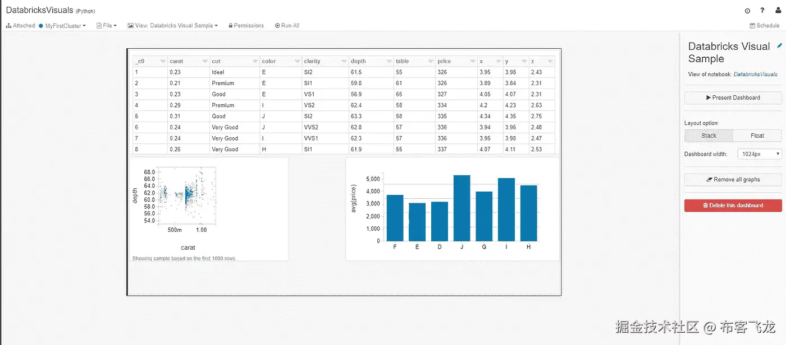
Task: Sort by the x column arrow
Action: (x=499, y=61)
